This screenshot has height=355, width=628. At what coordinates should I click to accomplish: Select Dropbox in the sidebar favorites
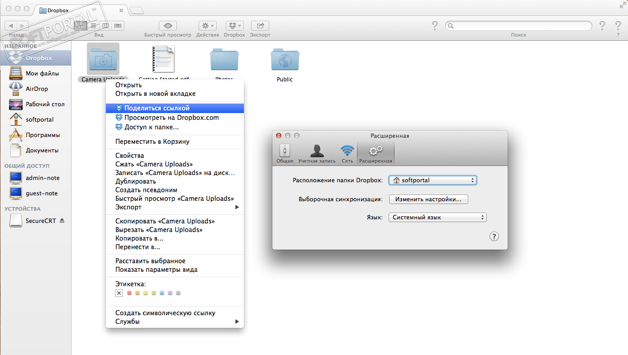(x=36, y=58)
